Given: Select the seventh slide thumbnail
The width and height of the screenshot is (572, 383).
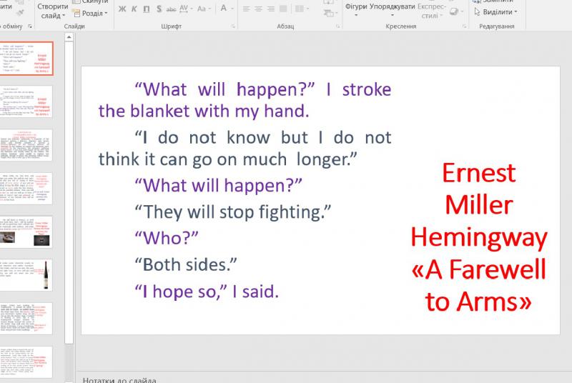Looking at the screenshot, I should tap(26, 319).
